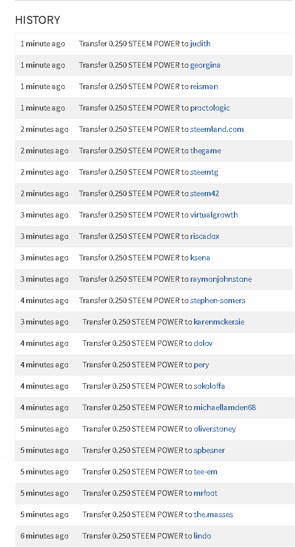Screen dimensions: 295x547
Task: Open the steemtg profile link
Action: click(204, 172)
